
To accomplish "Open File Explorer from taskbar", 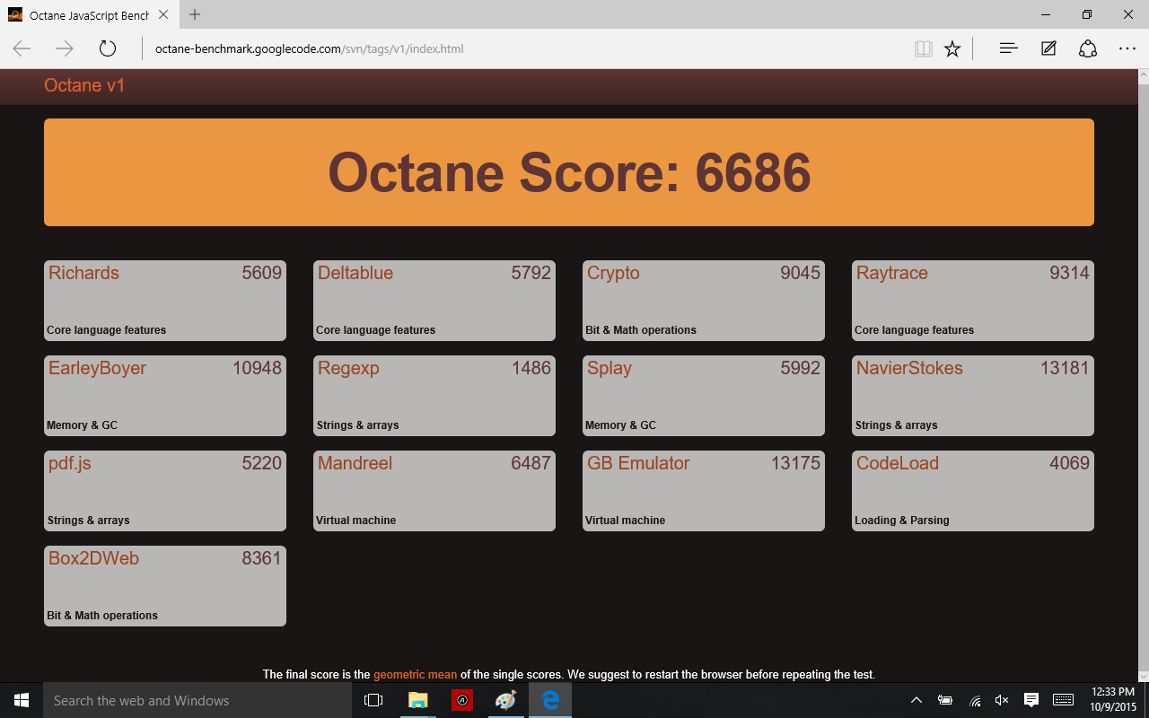I will 418,700.
